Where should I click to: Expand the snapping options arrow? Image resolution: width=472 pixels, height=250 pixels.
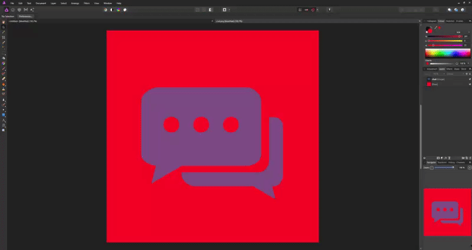[317, 10]
